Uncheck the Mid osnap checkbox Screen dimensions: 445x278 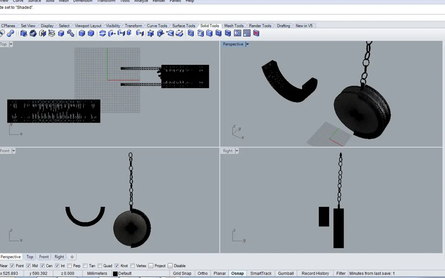[28, 266]
